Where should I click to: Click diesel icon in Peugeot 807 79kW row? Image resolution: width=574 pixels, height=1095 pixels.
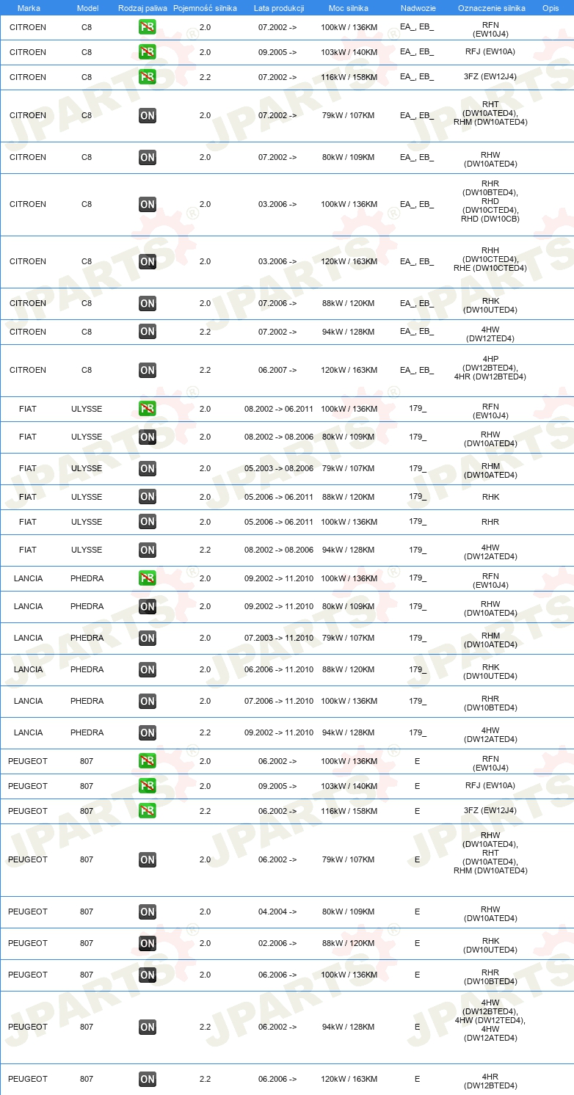click(148, 859)
